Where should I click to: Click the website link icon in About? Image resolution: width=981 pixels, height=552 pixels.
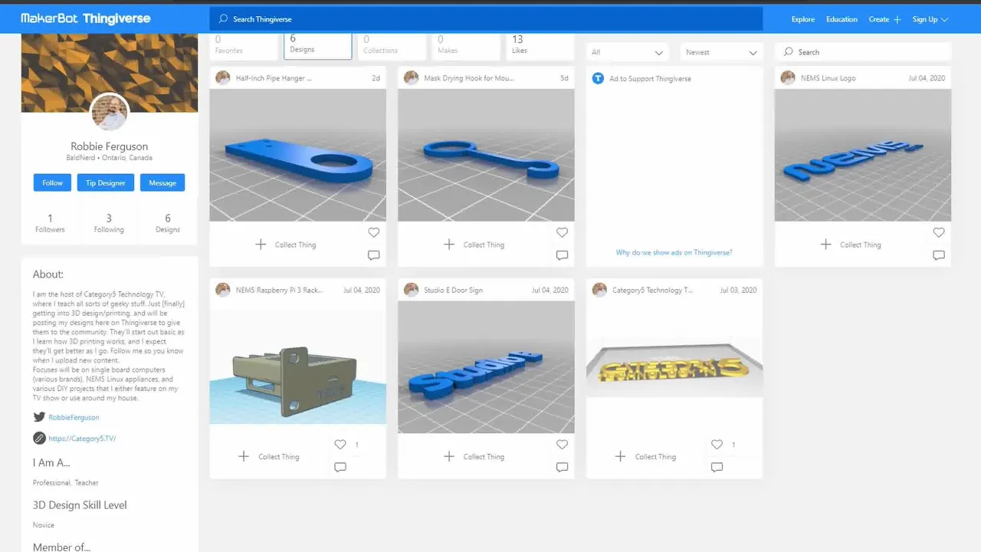pos(39,439)
